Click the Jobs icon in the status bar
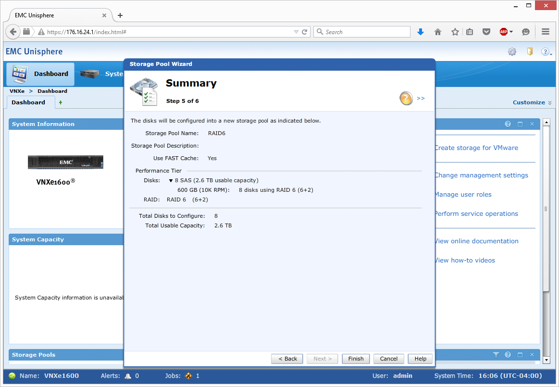The width and height of the screenshot is (559, 387). pyautogui.click(x=188, y=376)
